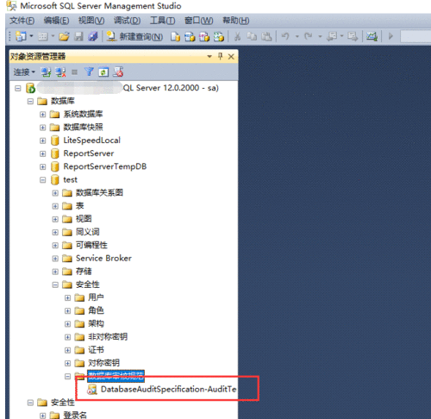The width and height of the screenshot is (431, 419).
Task: Click the Stop square icon in Object Explorer
Action: (x=74, y=72)
